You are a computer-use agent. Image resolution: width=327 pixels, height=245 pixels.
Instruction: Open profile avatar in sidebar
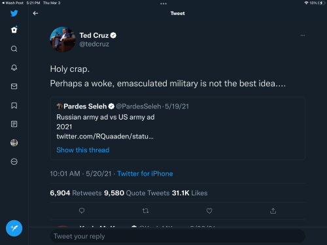tap(14, 143)
